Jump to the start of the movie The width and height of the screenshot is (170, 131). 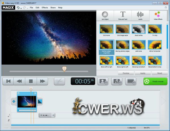8,81
